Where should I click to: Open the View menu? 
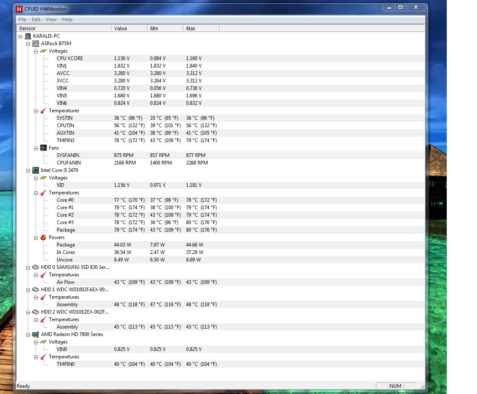[x=51, y=19]
